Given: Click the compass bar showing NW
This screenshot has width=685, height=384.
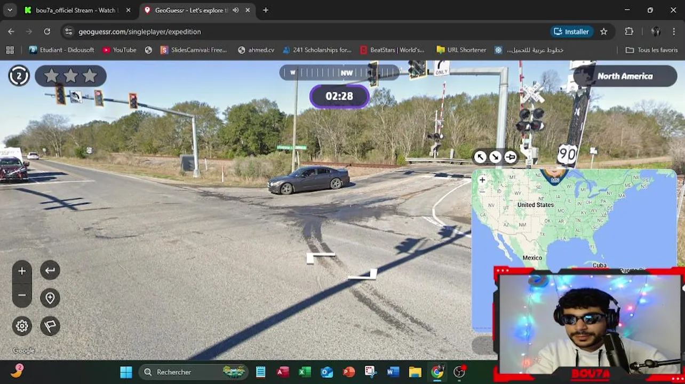Looking at the screenshot, I should (x=339, y=73).
